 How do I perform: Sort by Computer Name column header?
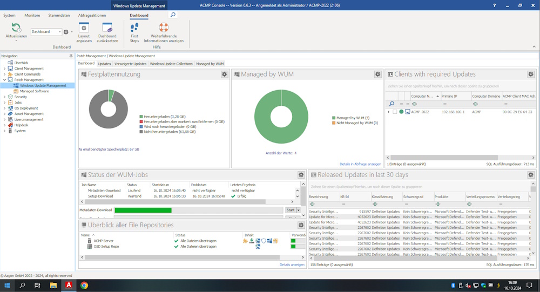click(x=426, y=96)
